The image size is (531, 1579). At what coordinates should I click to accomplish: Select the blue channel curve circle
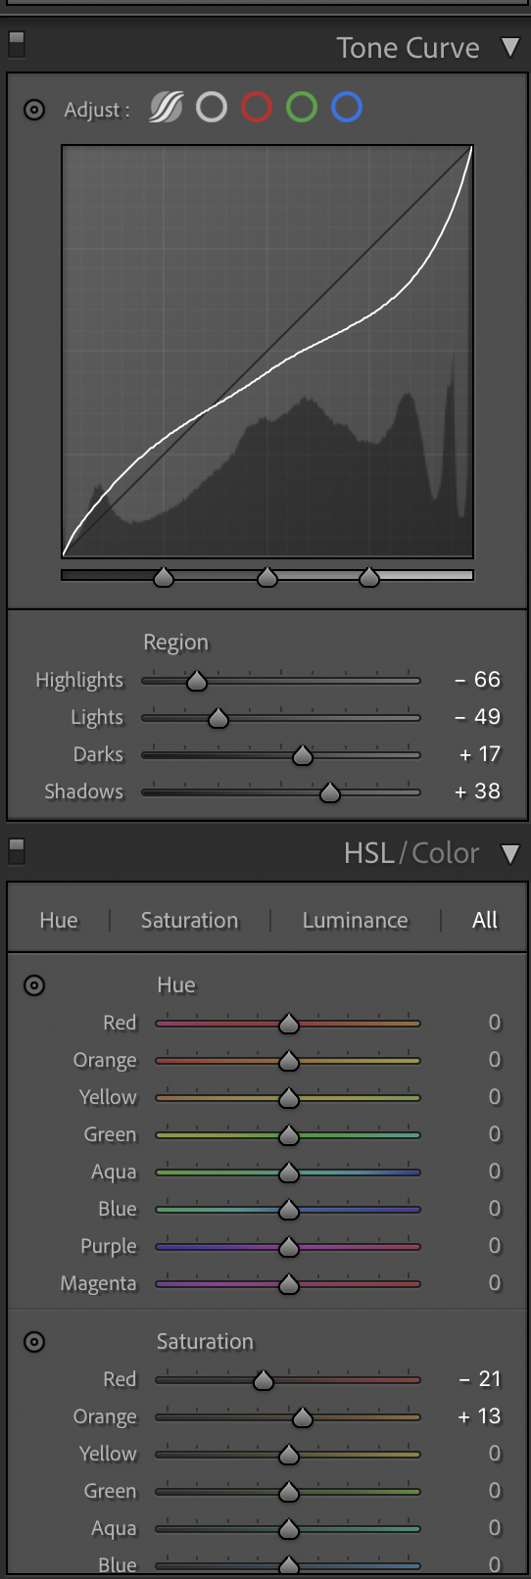pyautogui.click(x=347, y=107)
